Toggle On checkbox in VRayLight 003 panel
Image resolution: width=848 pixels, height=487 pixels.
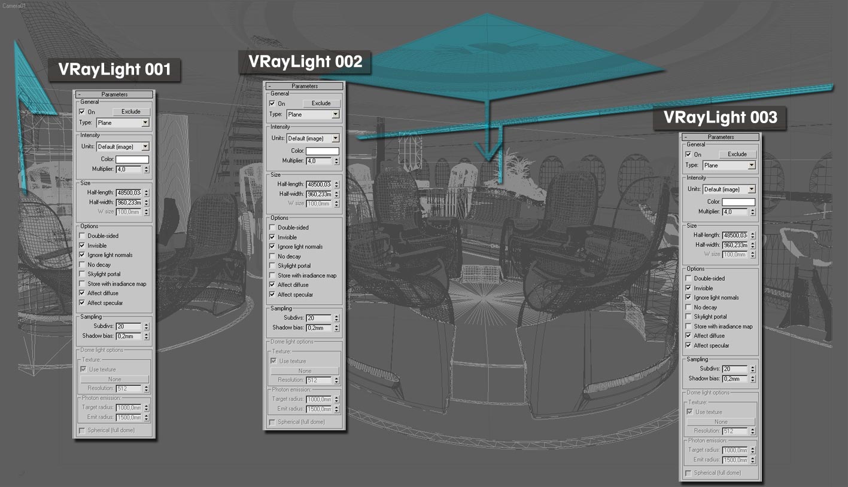(689, 154)
